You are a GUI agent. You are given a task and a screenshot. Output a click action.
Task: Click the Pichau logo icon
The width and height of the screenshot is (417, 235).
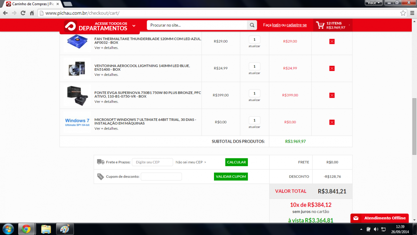point(70,26)
